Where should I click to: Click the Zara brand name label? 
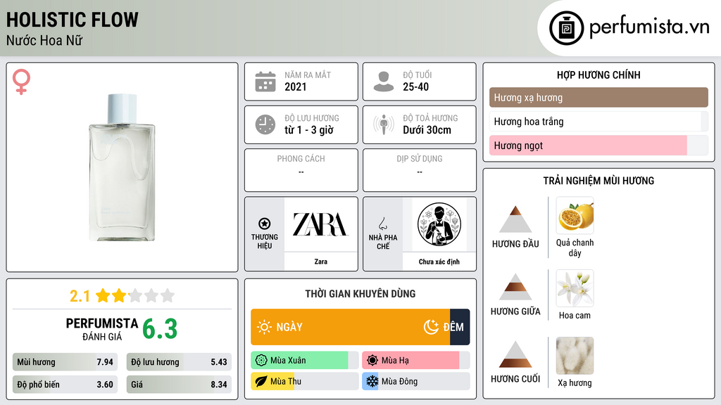pyautogui.click(x=320, y=262)
